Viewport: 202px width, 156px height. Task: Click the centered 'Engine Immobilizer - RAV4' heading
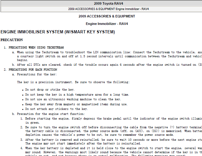pyautogui.click(x=107, y=24)
